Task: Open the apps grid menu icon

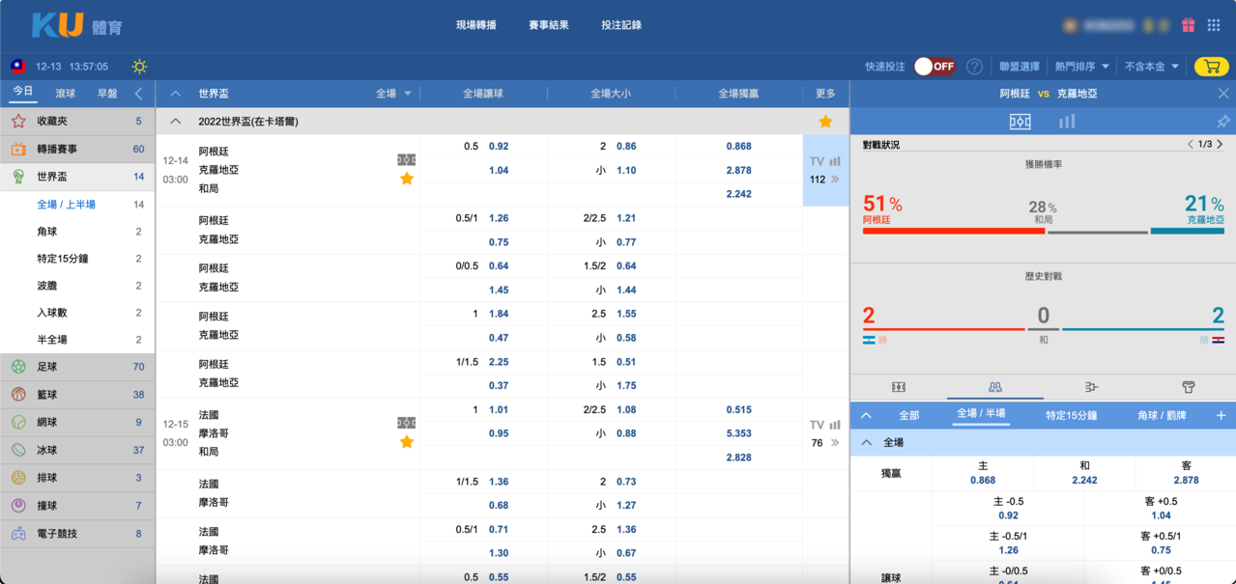Action: point(1214,25)
